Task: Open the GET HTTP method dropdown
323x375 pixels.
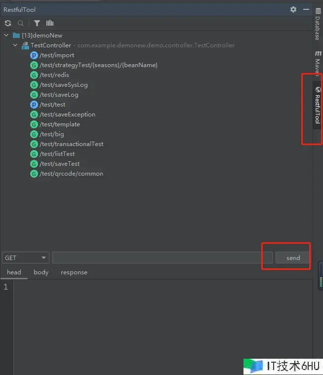Action: click(26, 258)
